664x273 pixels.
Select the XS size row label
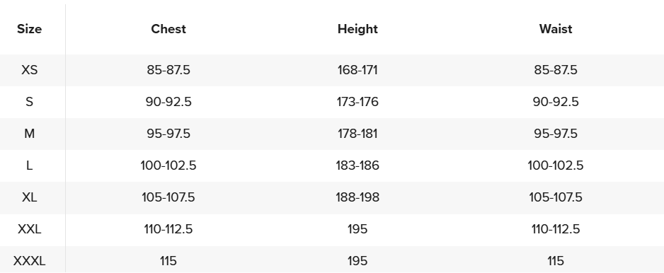(29, 70)
